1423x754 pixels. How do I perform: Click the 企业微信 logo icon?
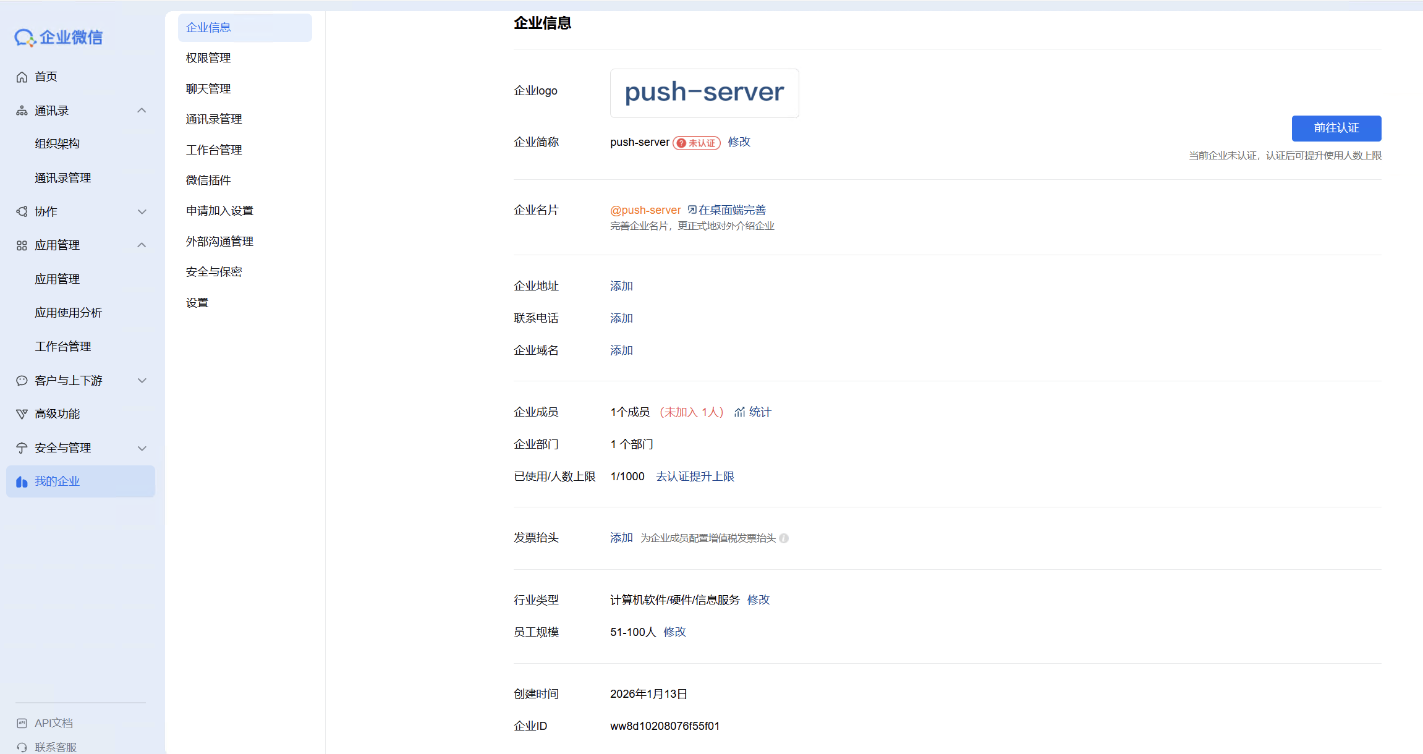(x=25, y=38)
